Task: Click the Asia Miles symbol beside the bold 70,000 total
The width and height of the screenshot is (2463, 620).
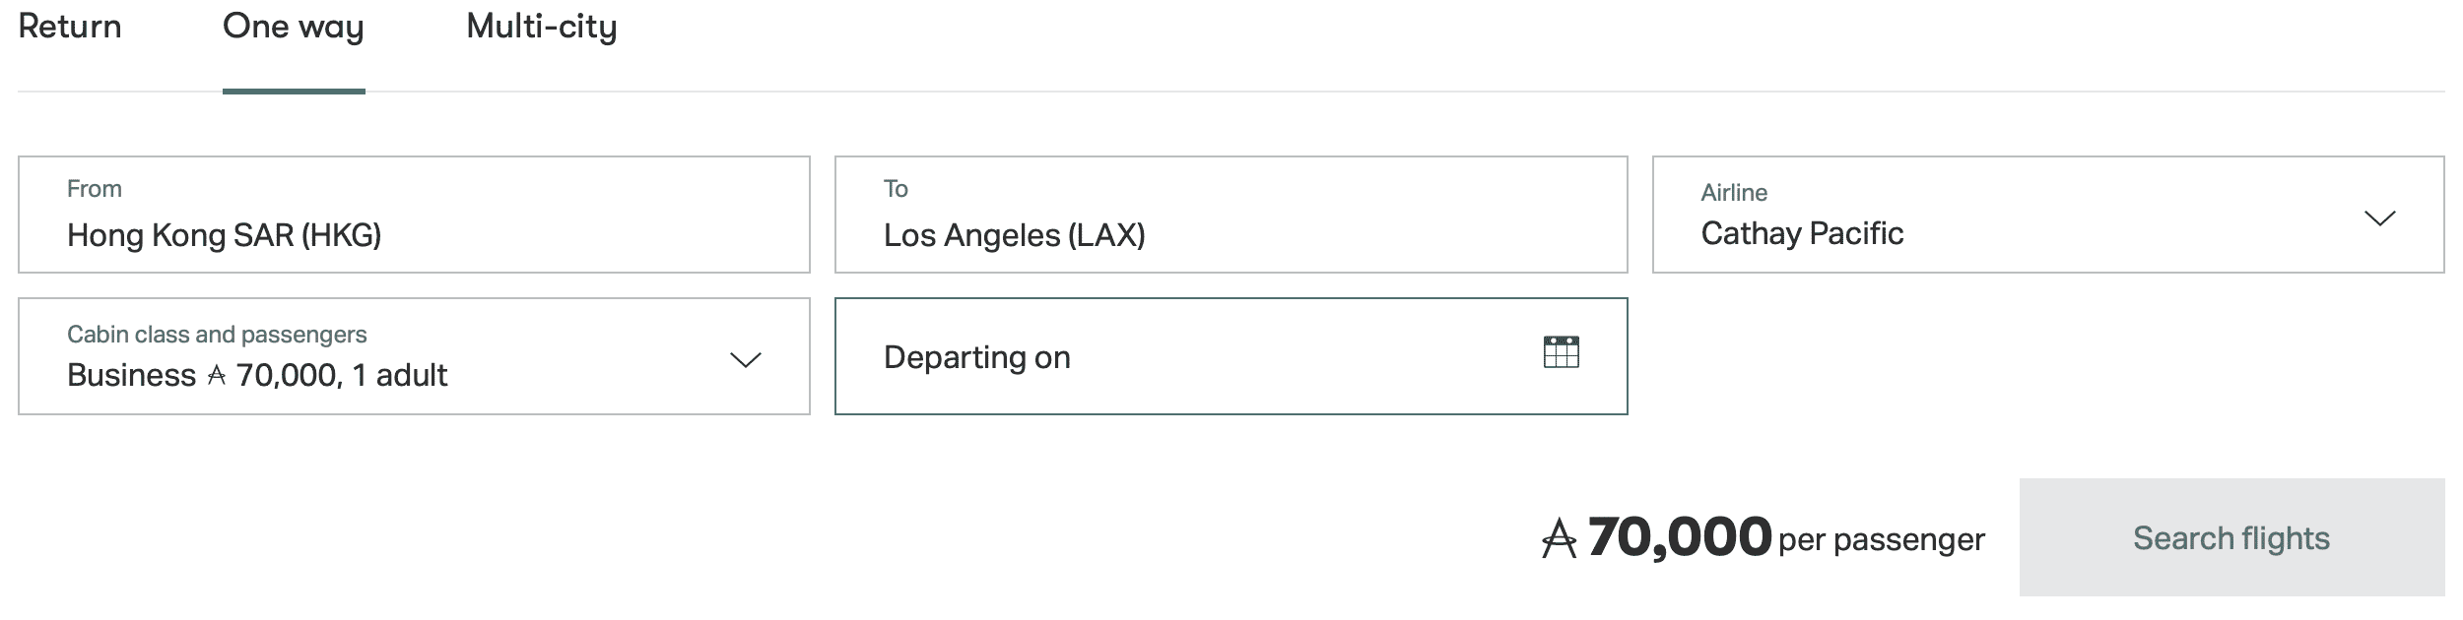Action: tap(1559, 539)
